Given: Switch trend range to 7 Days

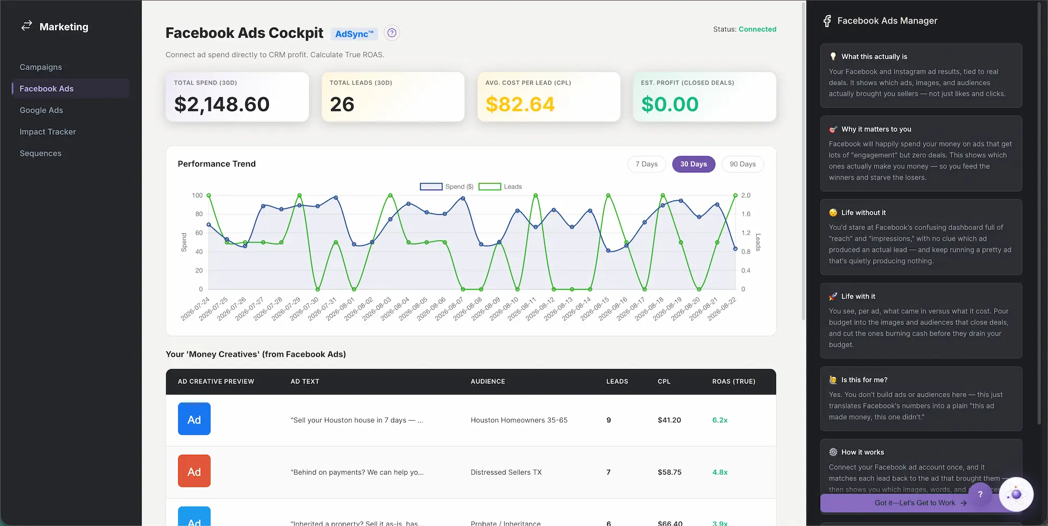Looking at the screenshot, I should (x=647, y=164).
